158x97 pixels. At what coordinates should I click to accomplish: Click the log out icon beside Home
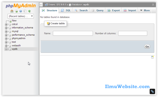pyautogui.click(x=16, y=11)
